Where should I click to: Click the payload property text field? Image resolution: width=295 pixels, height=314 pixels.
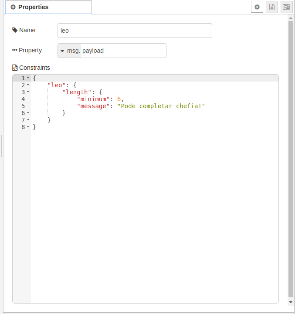click(123, 51)
